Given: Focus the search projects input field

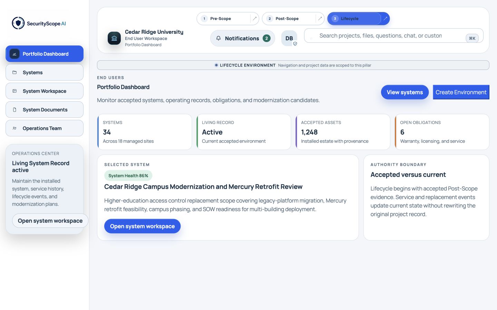Looking at the screenshot, I should (393, 35).
